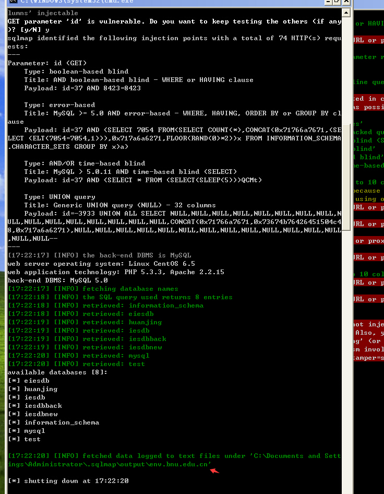Image resolution: width=384 pixels, height=494 pixels.
Task: Click the vertical scrollbar thumb of cmd window
Action: coord(346,177)
